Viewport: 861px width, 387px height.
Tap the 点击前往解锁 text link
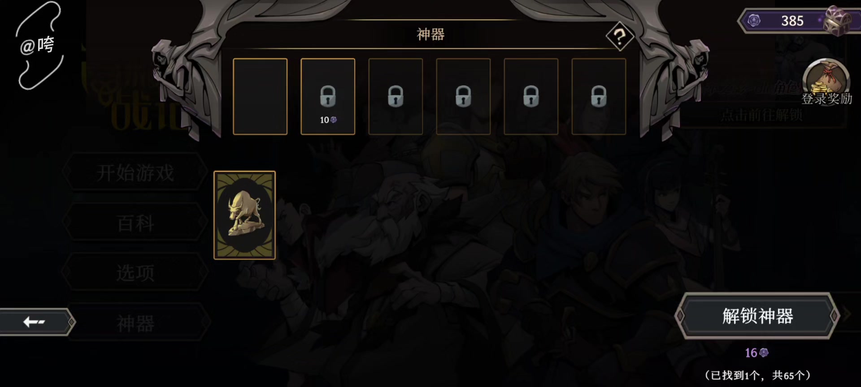point(761,116)
